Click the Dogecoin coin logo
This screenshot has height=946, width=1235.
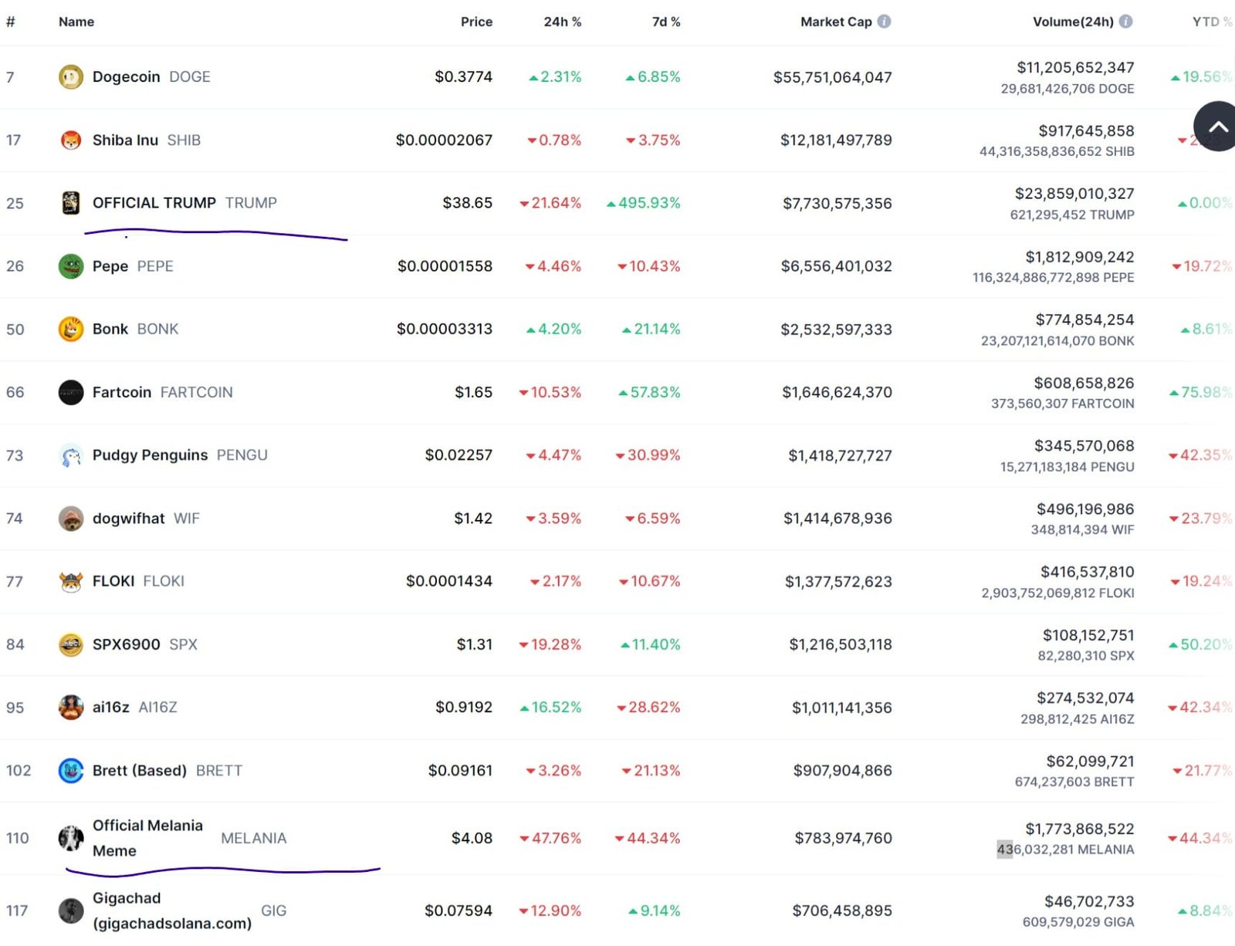coord(70,76)
